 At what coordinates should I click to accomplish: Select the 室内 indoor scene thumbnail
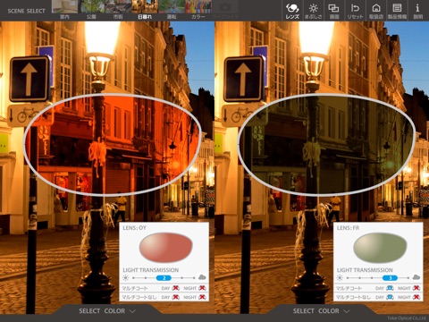(64, 10)
